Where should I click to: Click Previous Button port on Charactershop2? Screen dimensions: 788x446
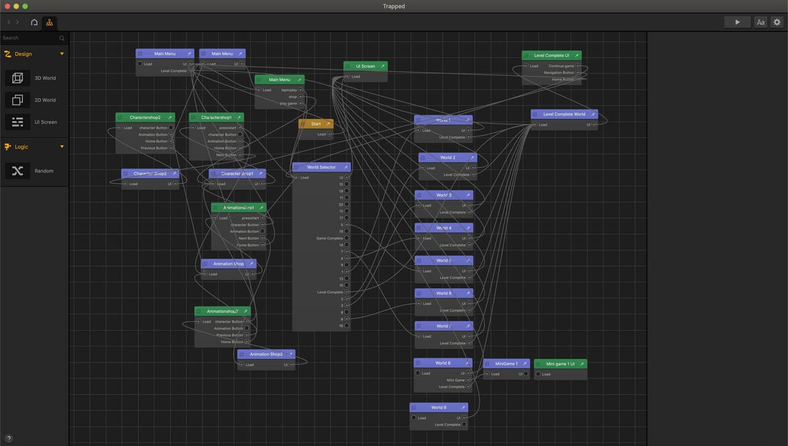tap(171, 148)
